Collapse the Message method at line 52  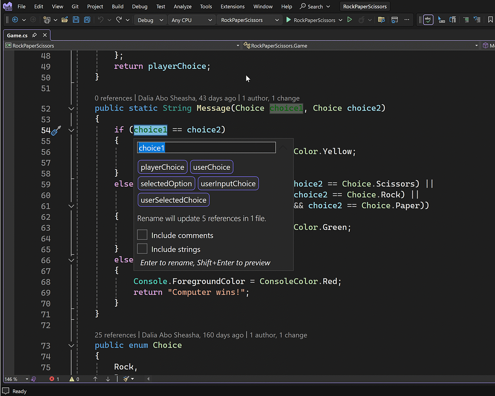71,109
